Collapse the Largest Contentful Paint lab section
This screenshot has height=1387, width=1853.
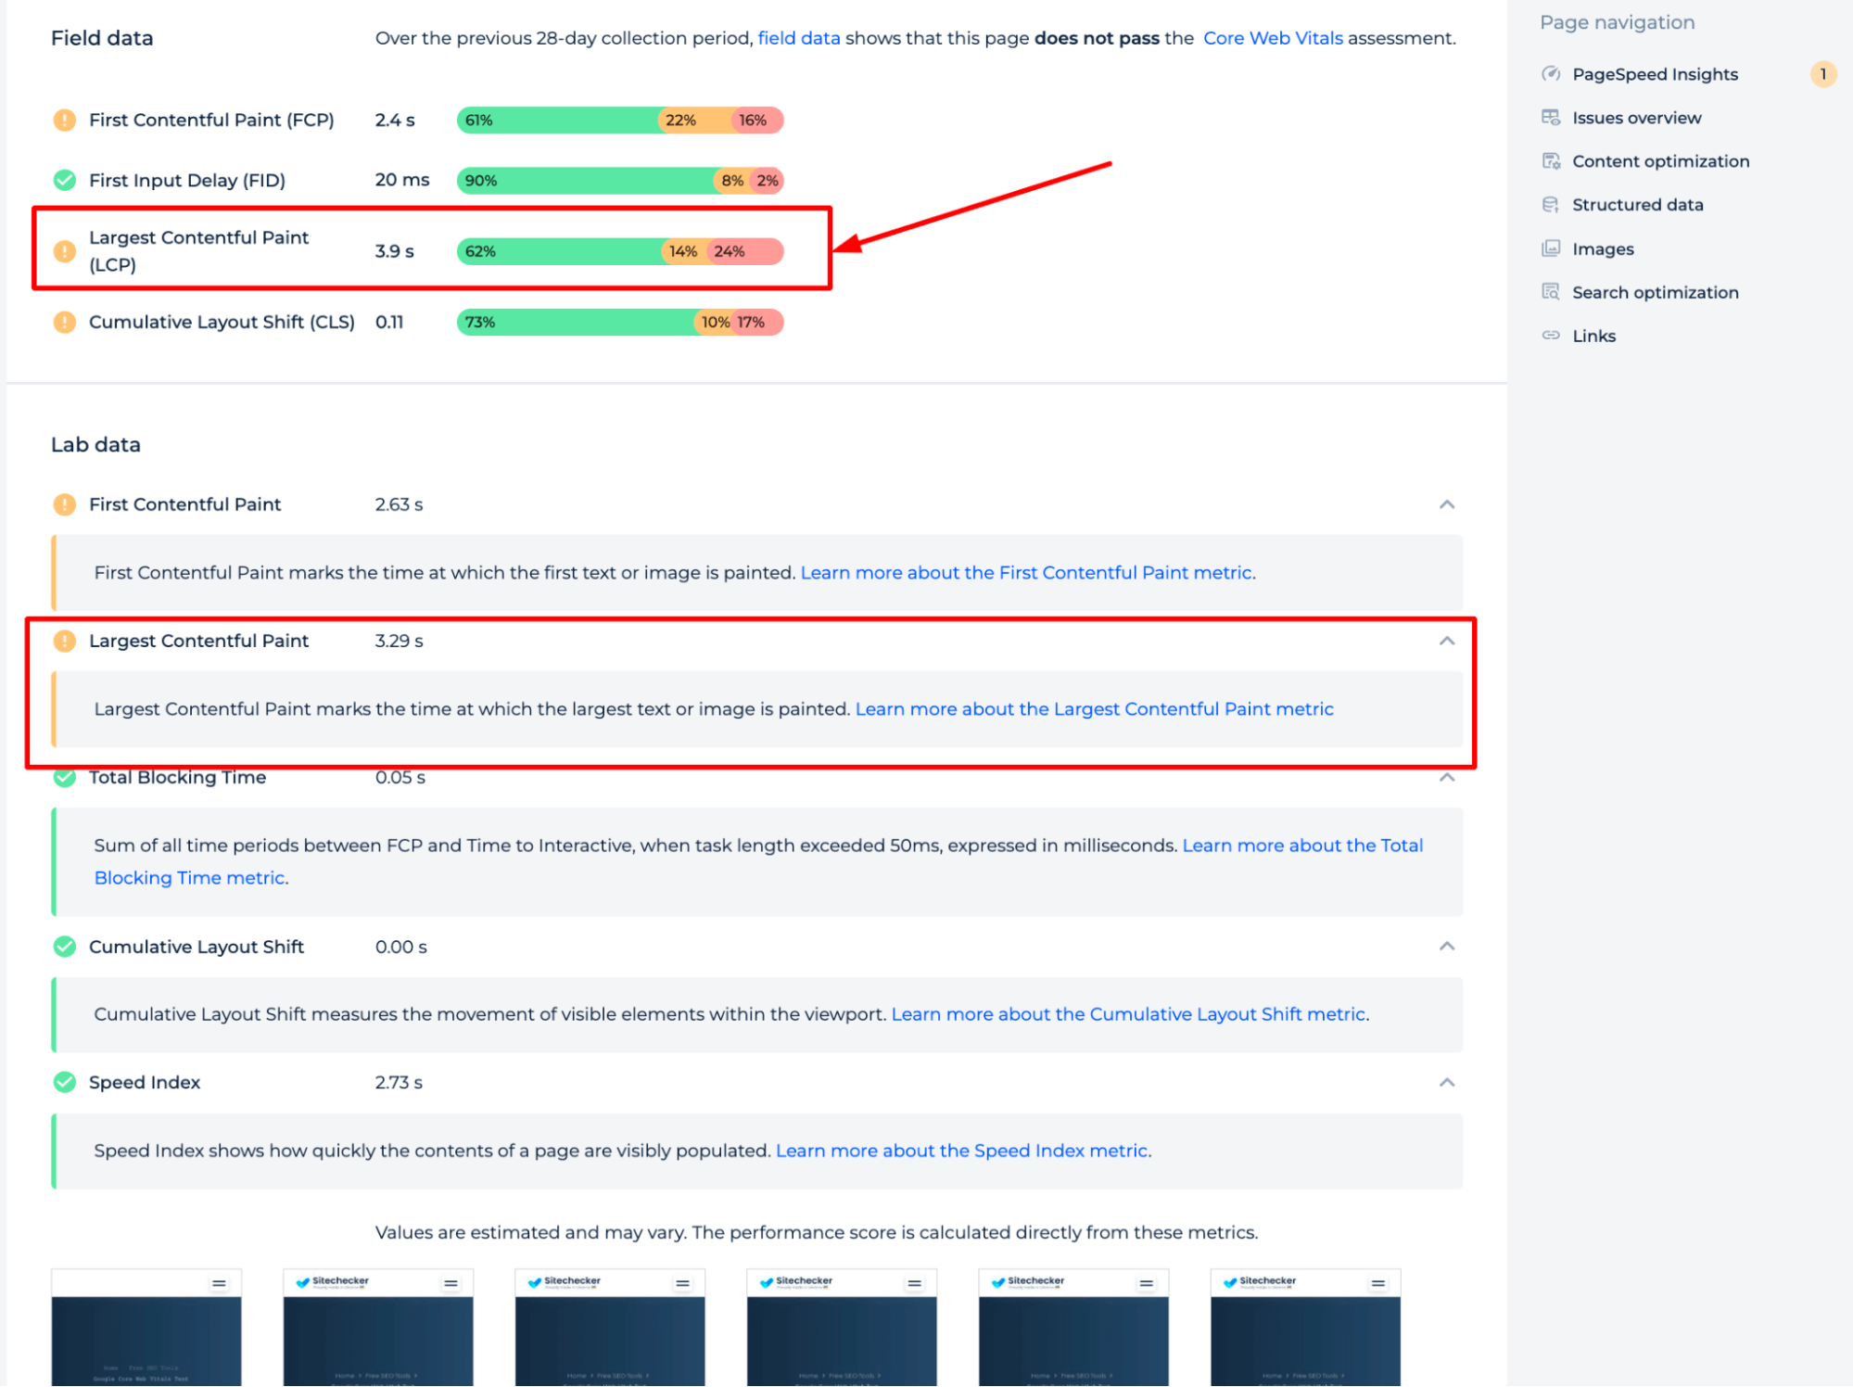tap(1446, 641)
